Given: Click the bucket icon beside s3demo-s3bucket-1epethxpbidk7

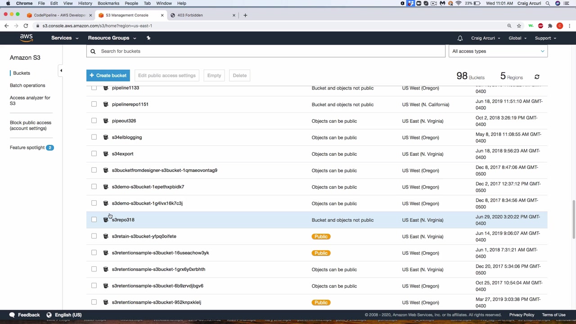Looking at the screenshot, I should (106, 187).
